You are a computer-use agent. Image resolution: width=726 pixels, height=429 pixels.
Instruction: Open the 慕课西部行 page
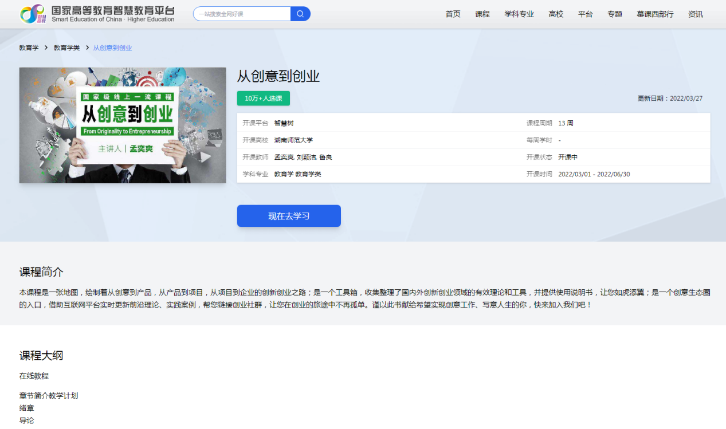pyautogui.click(x=655, y=14)
